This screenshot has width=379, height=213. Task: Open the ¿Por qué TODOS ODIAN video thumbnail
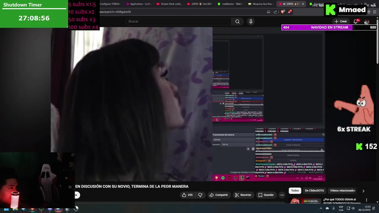coord(305,201)
